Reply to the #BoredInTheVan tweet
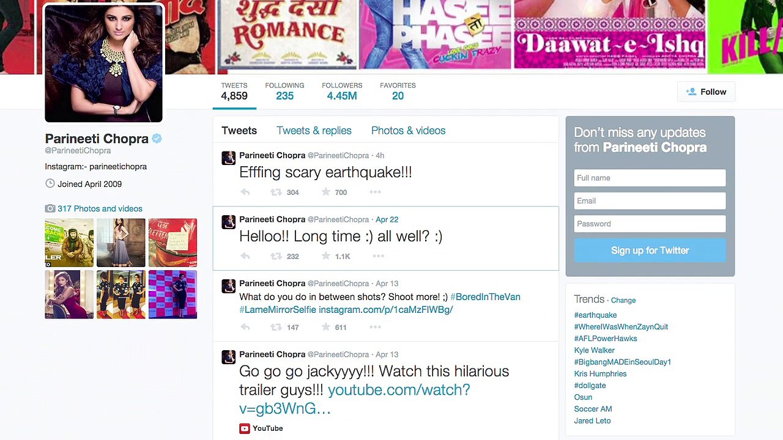783x440 pixels. point(245,328)
